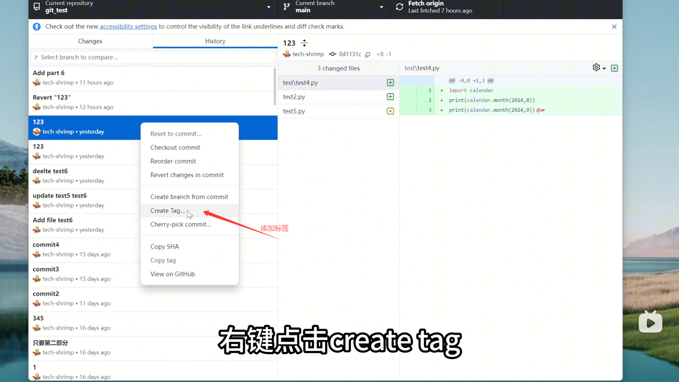Open the Current branch main dropdown
679x382 pixels.
click(x=381, y=7)
